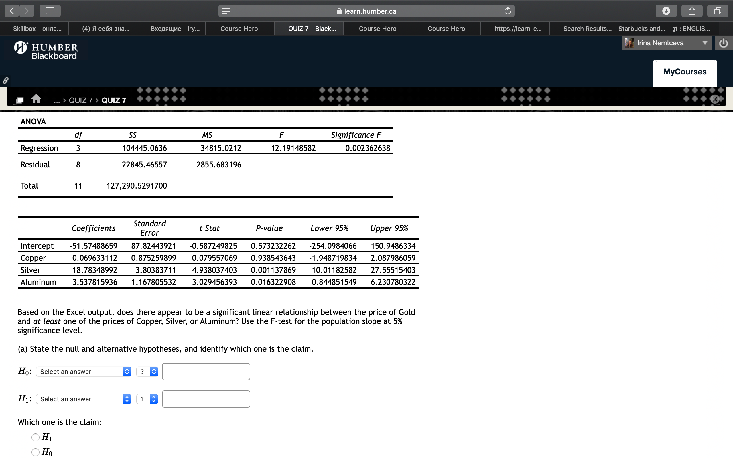733x458 pixels.
Task: Open H0 'Select an answer' dropdown
Action: tap(83, 372)
